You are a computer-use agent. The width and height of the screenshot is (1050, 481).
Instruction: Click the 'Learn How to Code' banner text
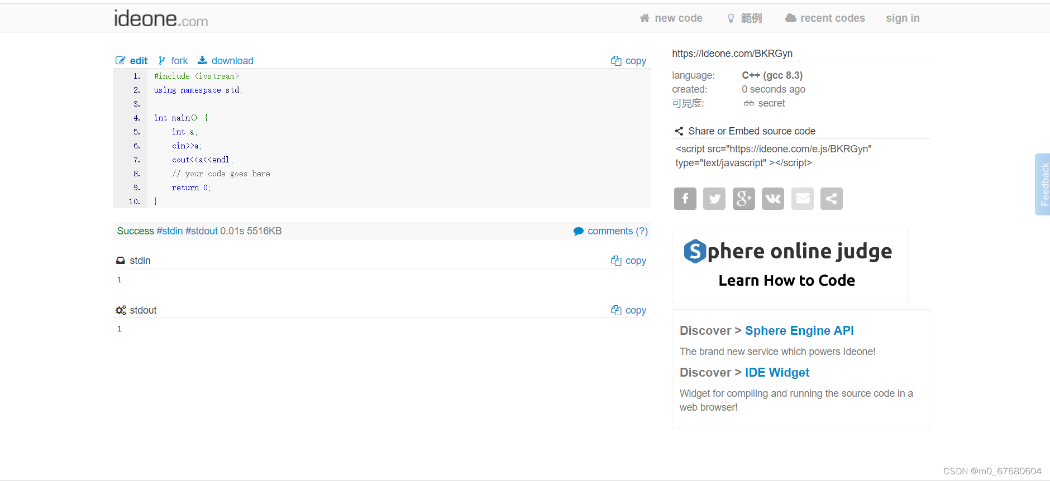coord(786,280)
